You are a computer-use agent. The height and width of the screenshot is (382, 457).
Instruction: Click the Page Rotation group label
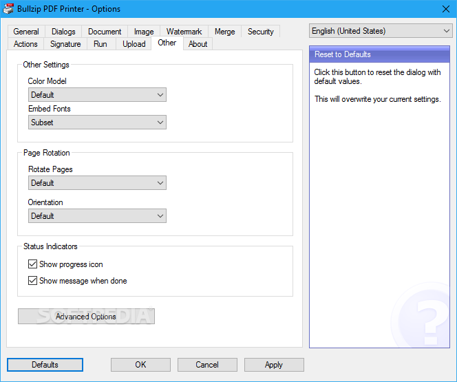(47, 153)
